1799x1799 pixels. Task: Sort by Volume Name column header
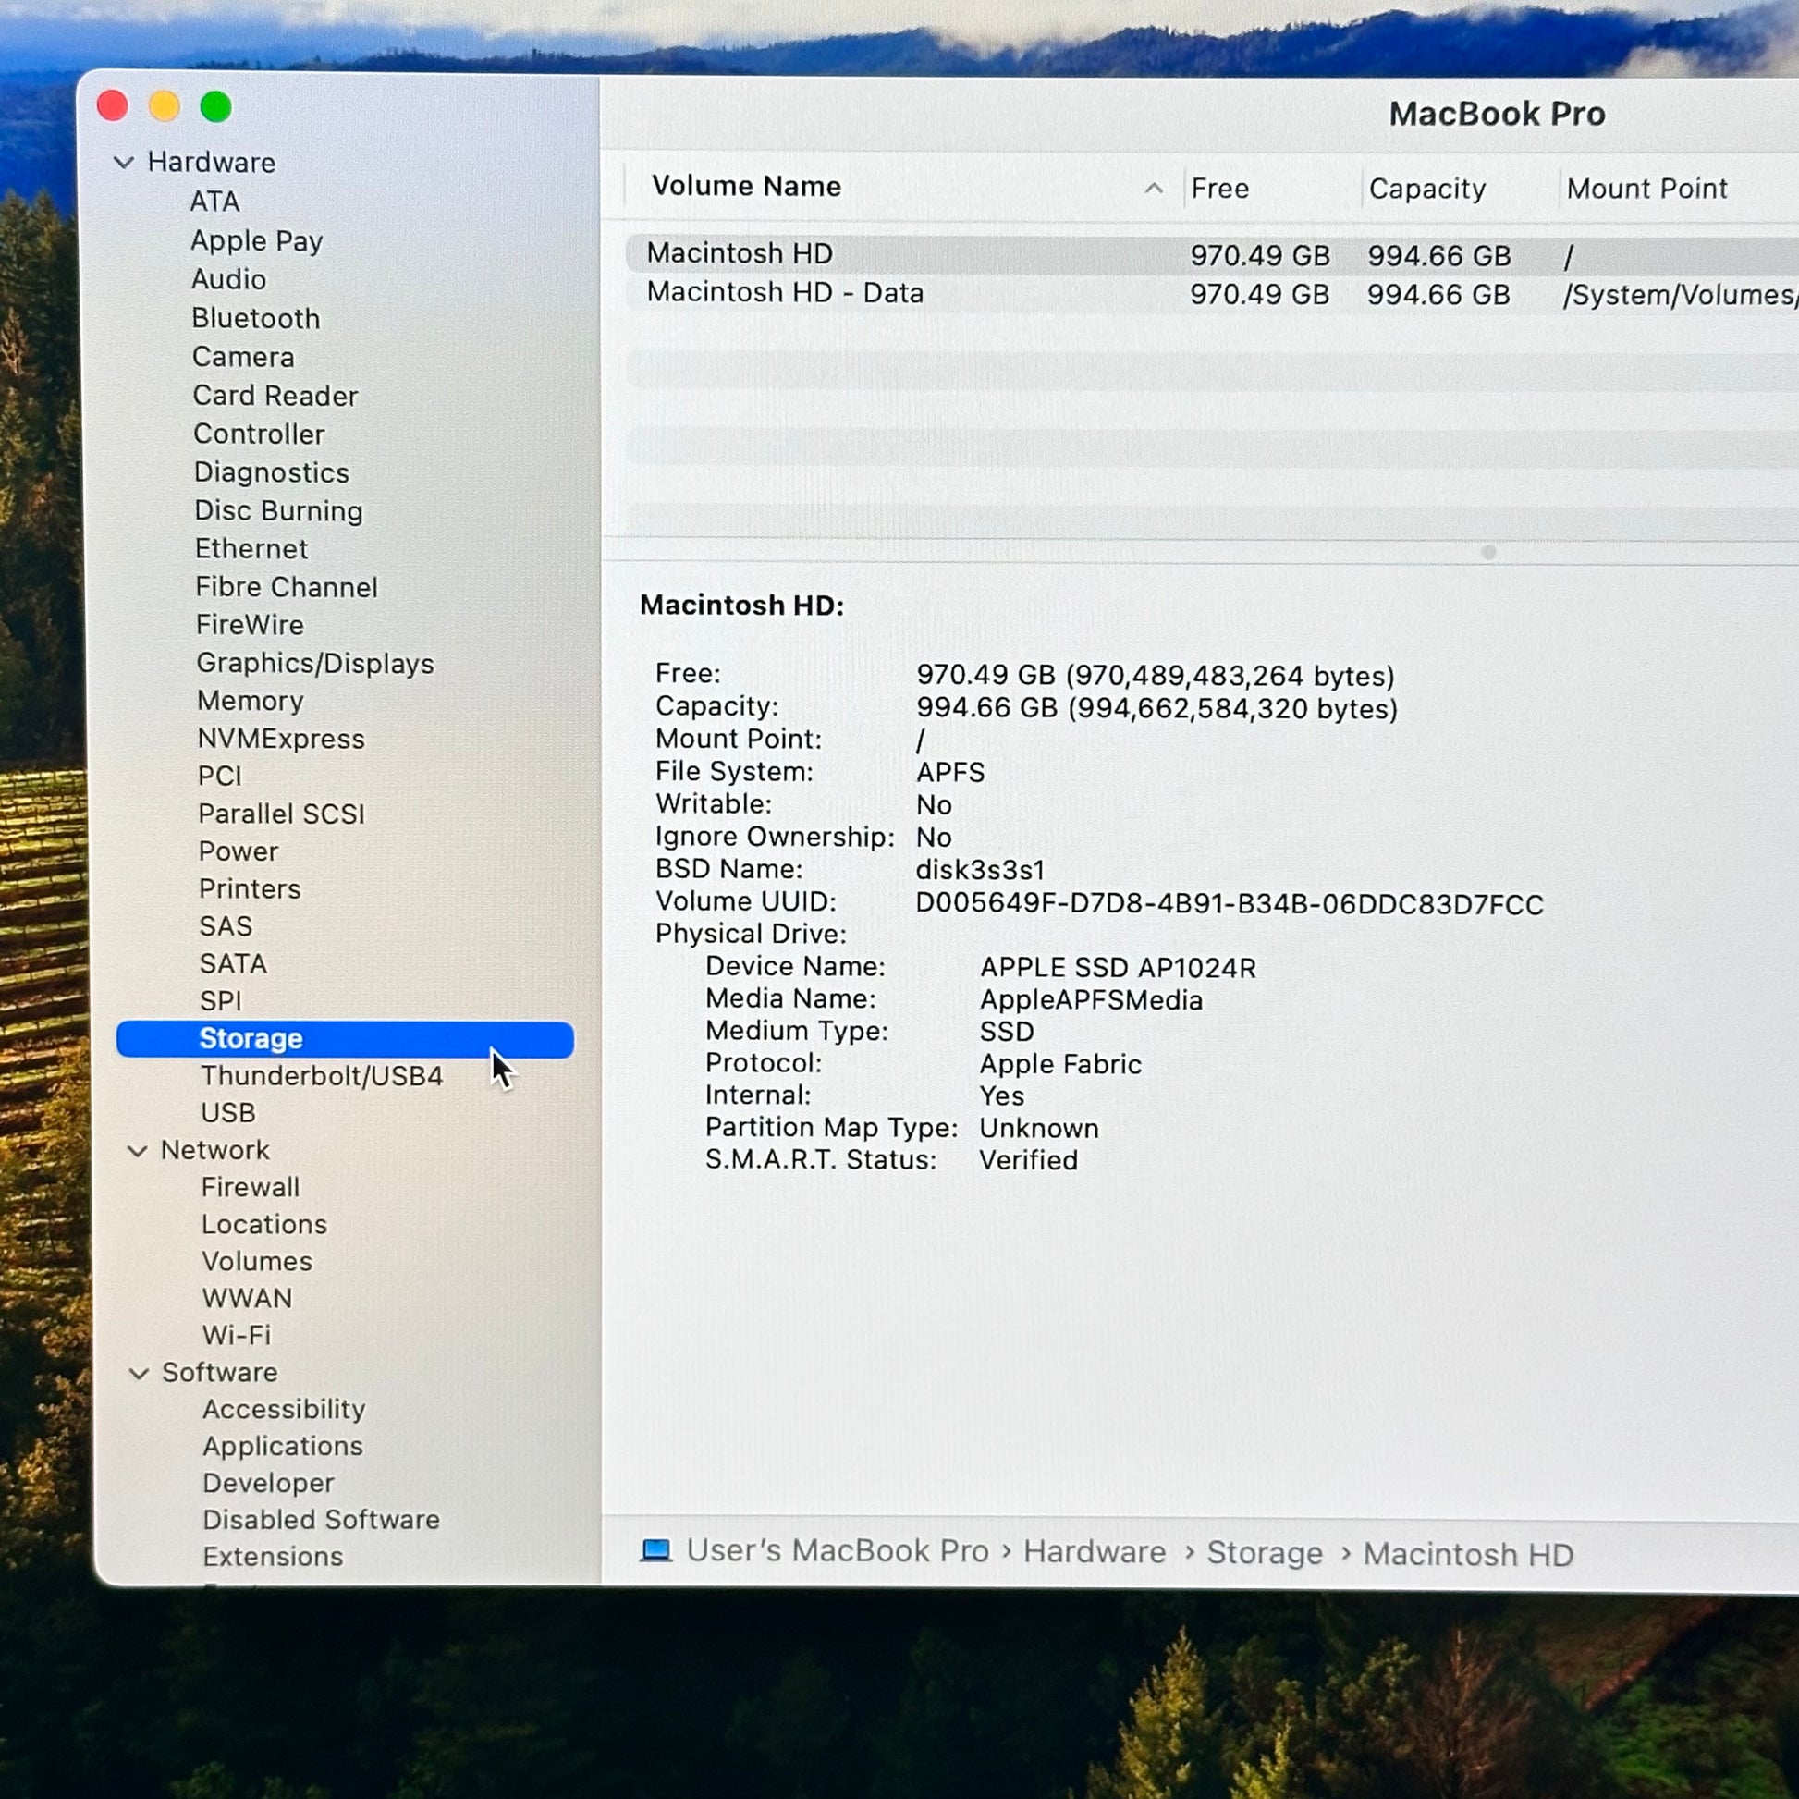tap(747, 186)
